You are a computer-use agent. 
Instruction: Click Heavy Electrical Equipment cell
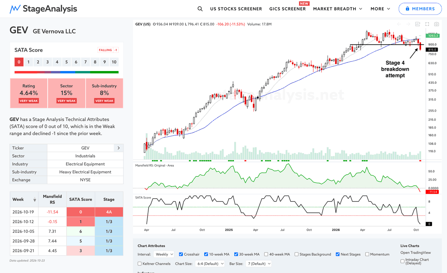(85, 172)
